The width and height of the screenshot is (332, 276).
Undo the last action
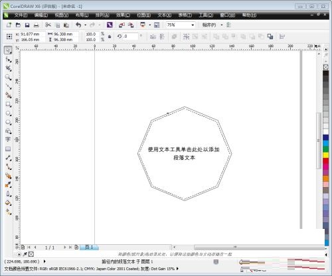click(x=78, y=25)
